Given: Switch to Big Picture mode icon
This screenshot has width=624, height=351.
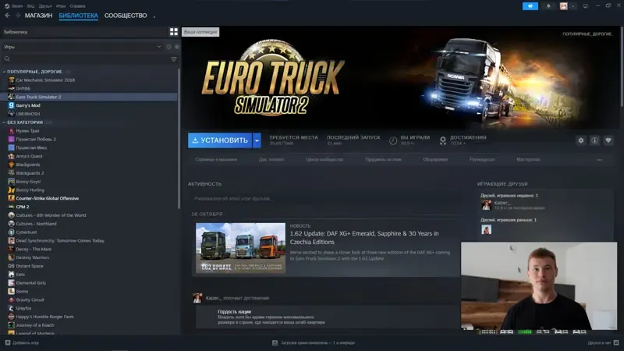Looking at the screenshot, I should point(585,6).
